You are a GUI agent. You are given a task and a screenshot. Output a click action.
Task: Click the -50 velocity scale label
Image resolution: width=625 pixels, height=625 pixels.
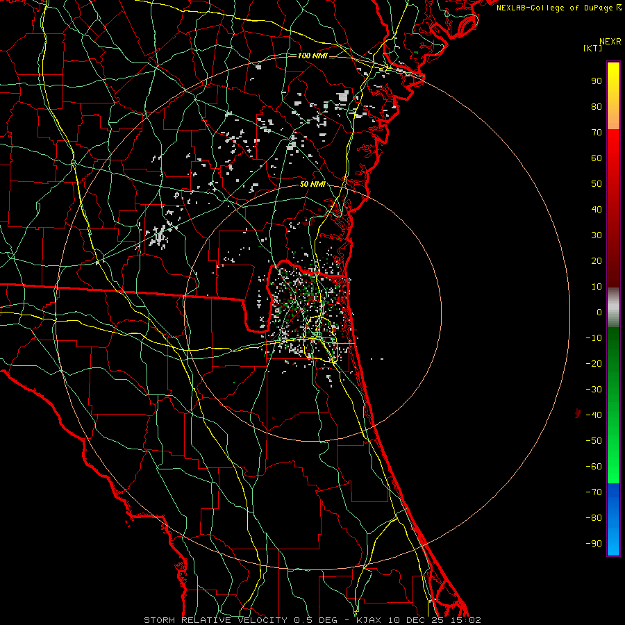[x=594, y=441]
